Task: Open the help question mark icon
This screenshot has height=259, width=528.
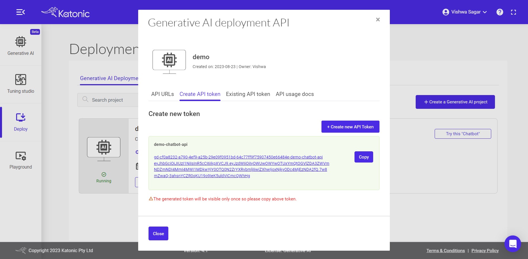Action: (x=500, y=12)
